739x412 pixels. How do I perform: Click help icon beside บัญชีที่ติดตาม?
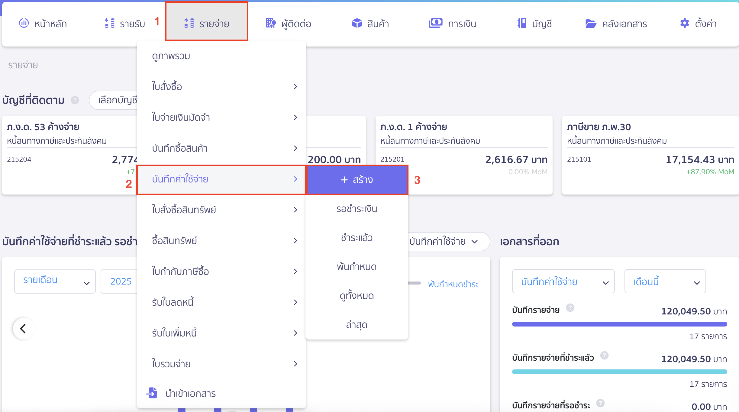(75, 100)
